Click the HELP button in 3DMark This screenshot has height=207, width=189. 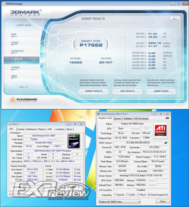pos(175,19)
